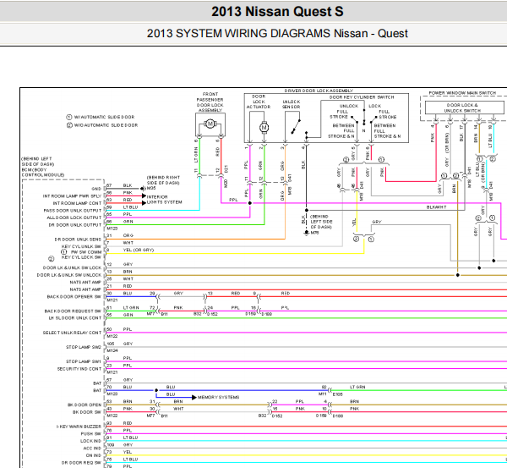Select the "M35" ground connector label
507x468 pixels.
point(151,188)
